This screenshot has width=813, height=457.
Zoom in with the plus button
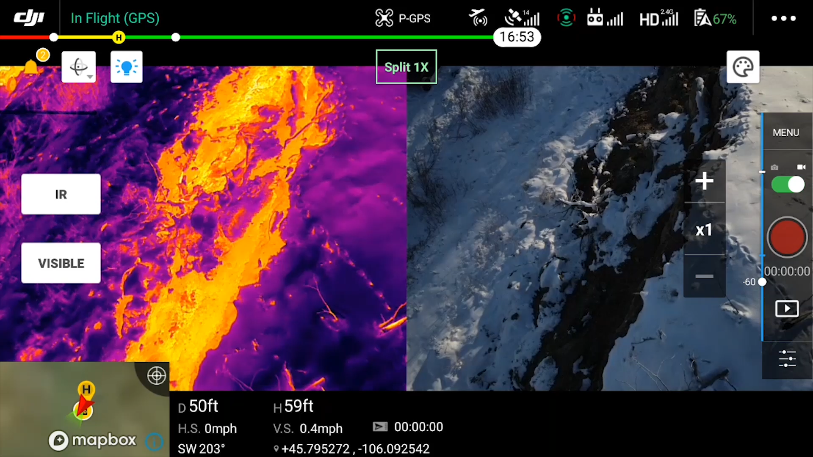(704, 182)
